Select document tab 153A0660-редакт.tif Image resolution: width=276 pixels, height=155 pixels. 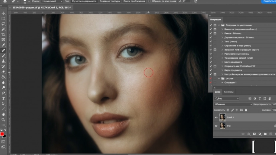42,8
